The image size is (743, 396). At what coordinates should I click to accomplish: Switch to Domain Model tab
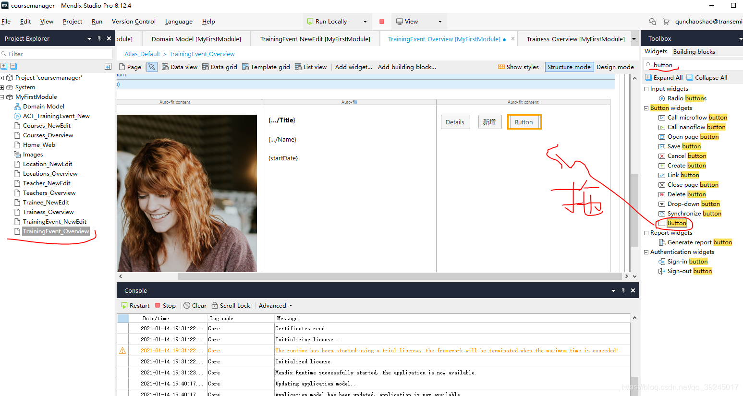pos(196,39)
